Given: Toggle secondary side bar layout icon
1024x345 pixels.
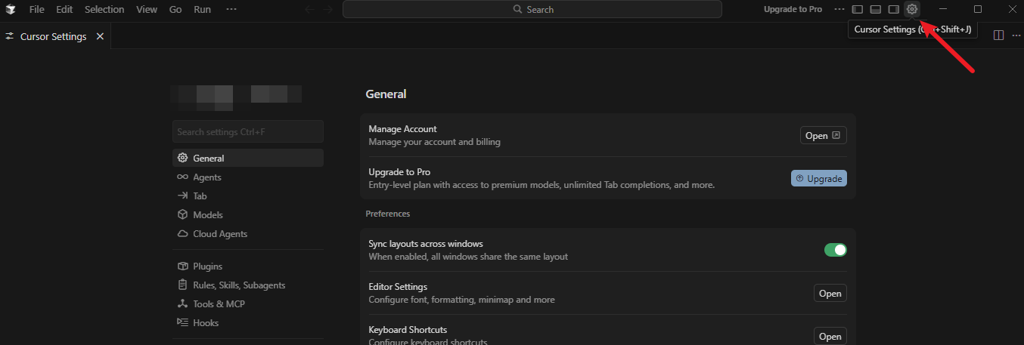Looking at the screenshot, I should 893,9.
